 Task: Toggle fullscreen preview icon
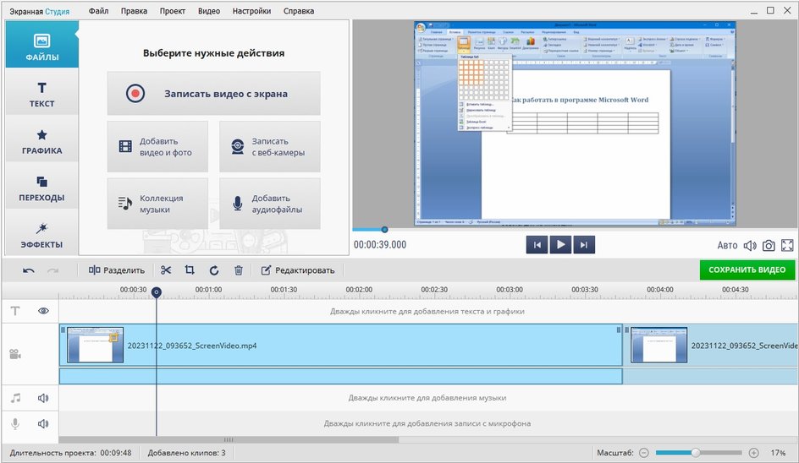[x=787, y=246]
